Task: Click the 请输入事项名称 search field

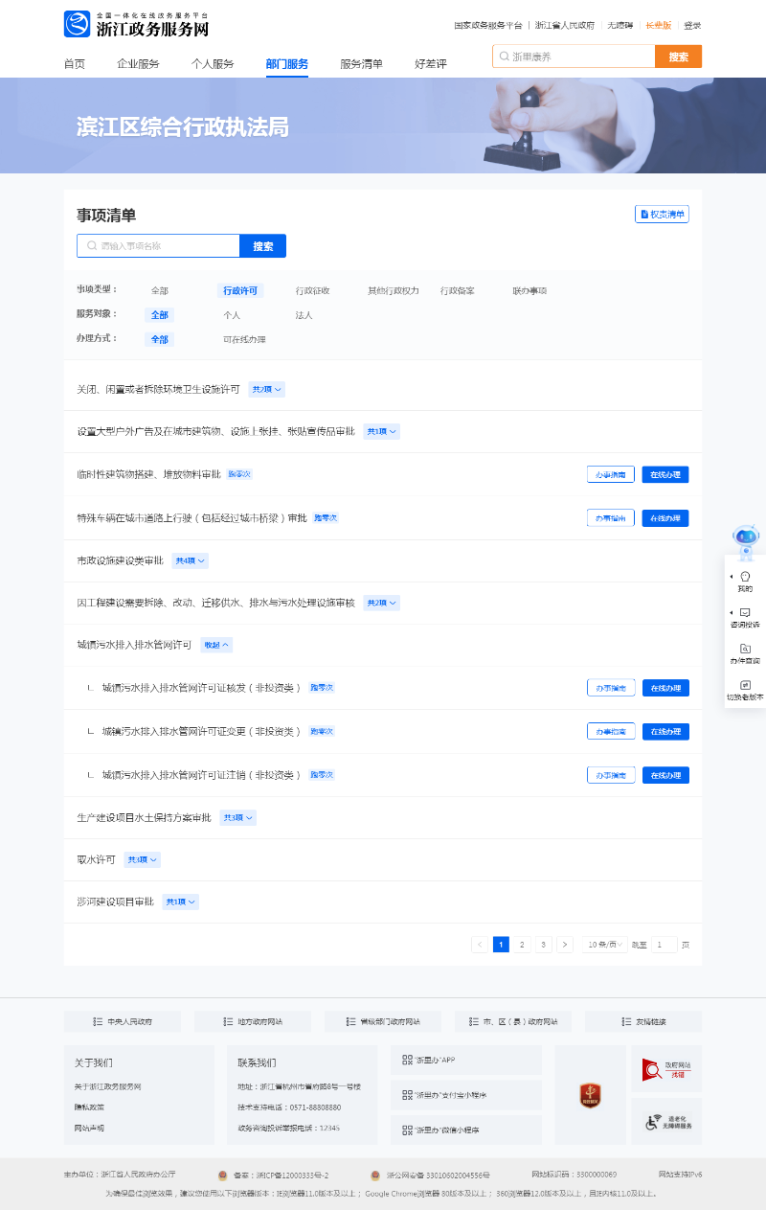Action: [x=163, y=246]
